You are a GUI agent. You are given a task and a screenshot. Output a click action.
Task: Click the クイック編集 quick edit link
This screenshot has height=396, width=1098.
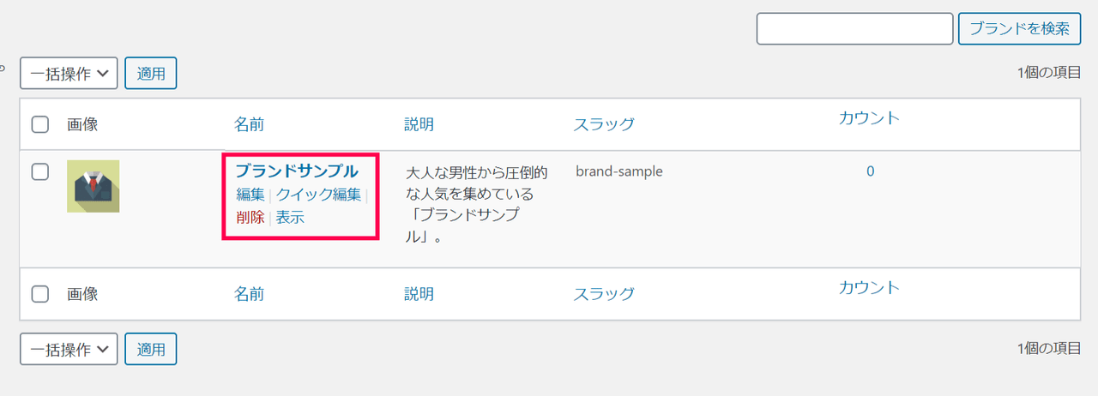click(318, 195)
